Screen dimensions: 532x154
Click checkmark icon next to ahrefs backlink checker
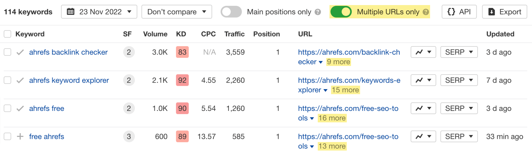click(x=20, y=52)
